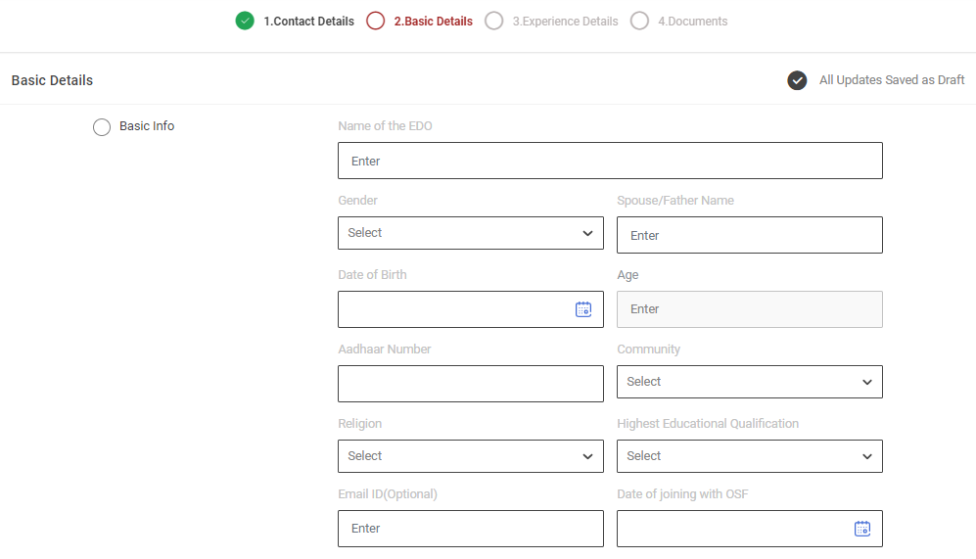Go to the 1.Contact Details step

click(x=308, y=22)
